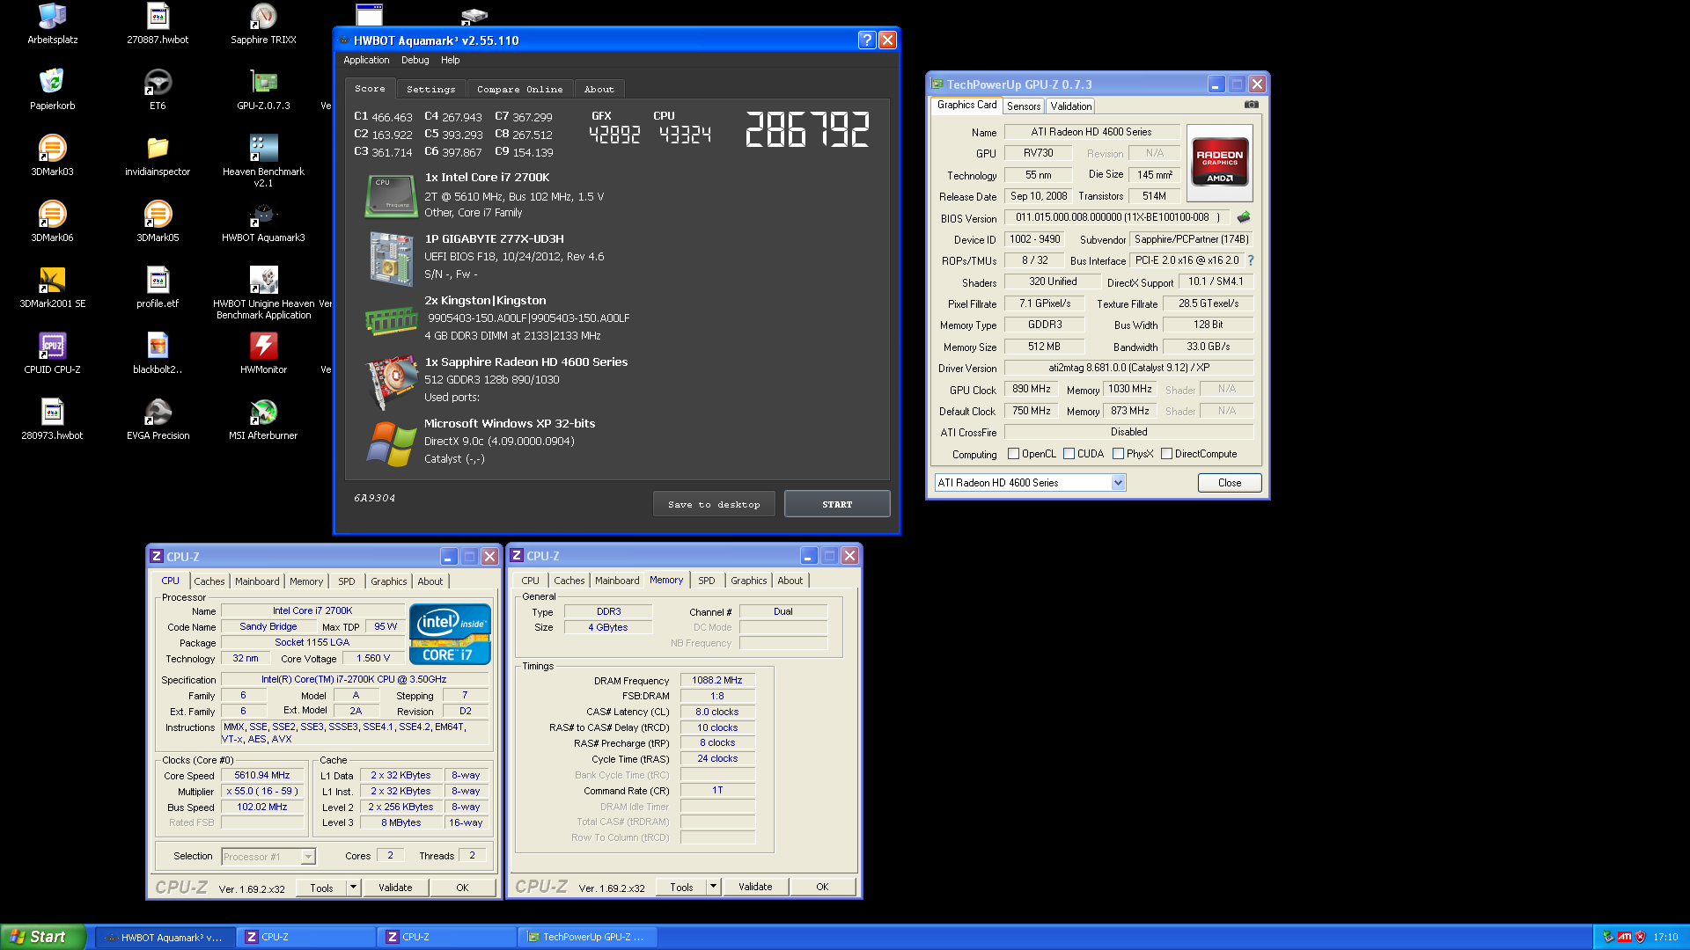1690x950 pixels.
Task: Launch 3DMark05 desktop shortcut
Action: (158, 221)
